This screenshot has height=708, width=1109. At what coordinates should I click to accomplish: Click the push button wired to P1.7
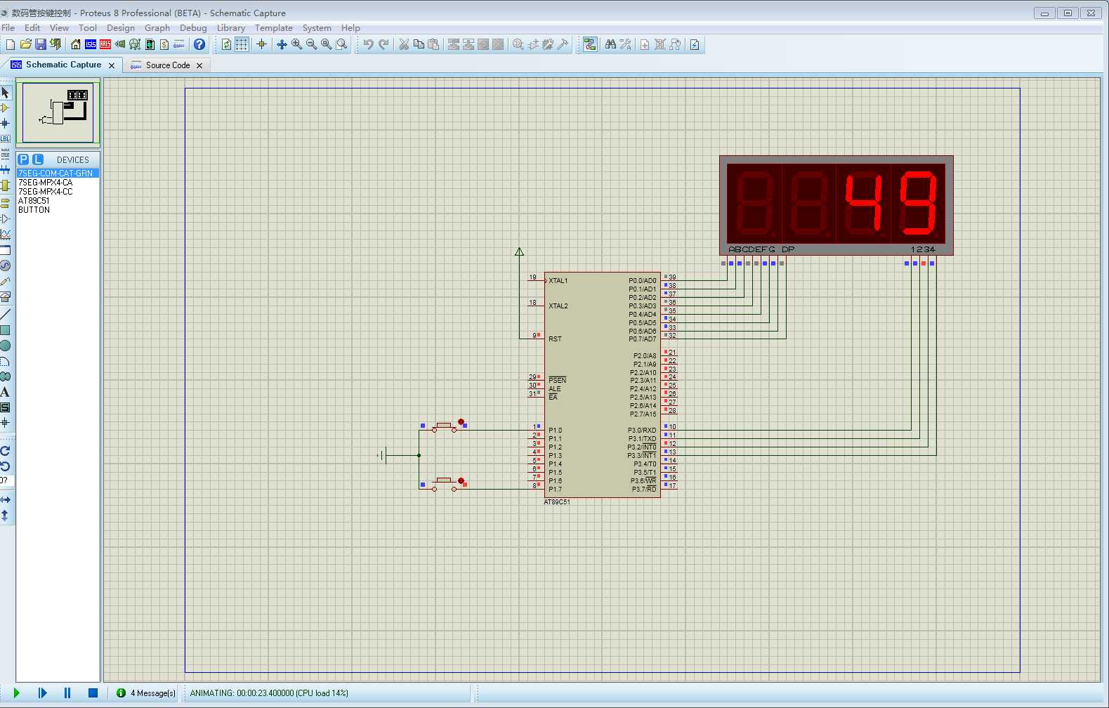point(443,485)
